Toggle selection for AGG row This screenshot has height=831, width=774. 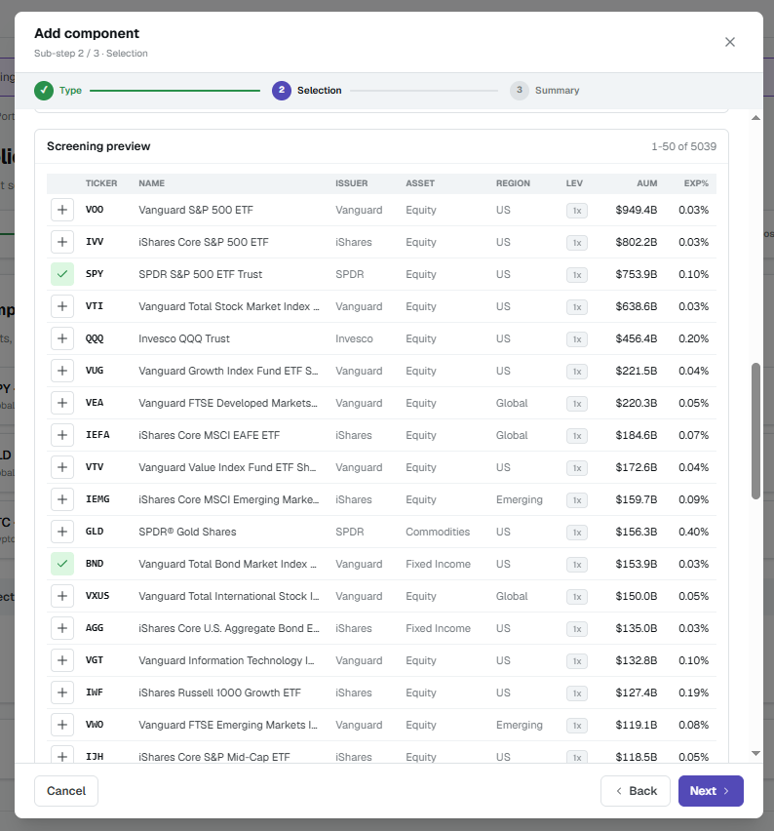click(x=62, y=628)
